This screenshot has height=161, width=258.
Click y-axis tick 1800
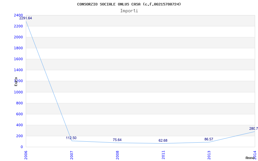(18, 48)
